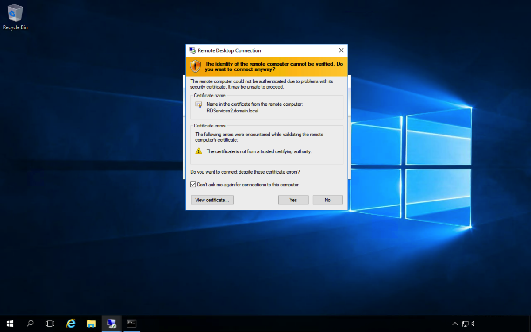The width and height of the screenshot is (531, 332).
Task: Launch Internet Explorer from taskbar
Action: pyautogui.click(x=71, y=324)
